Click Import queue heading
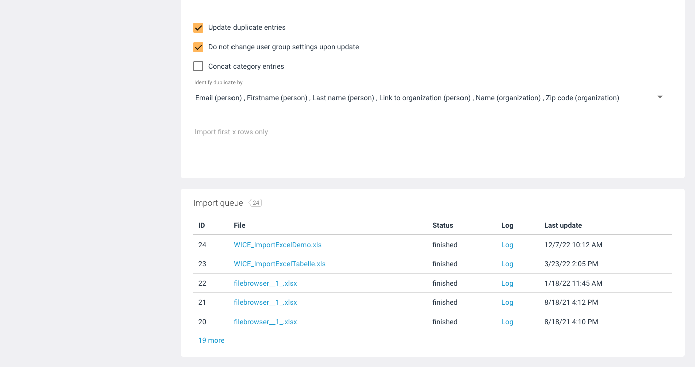 (x=218, y=203)
